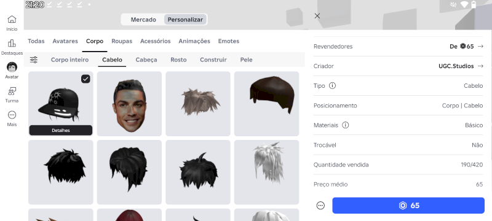
Task: Buy the item for 65 Robux
Action: pyautogui.click(x=408, y=206)
